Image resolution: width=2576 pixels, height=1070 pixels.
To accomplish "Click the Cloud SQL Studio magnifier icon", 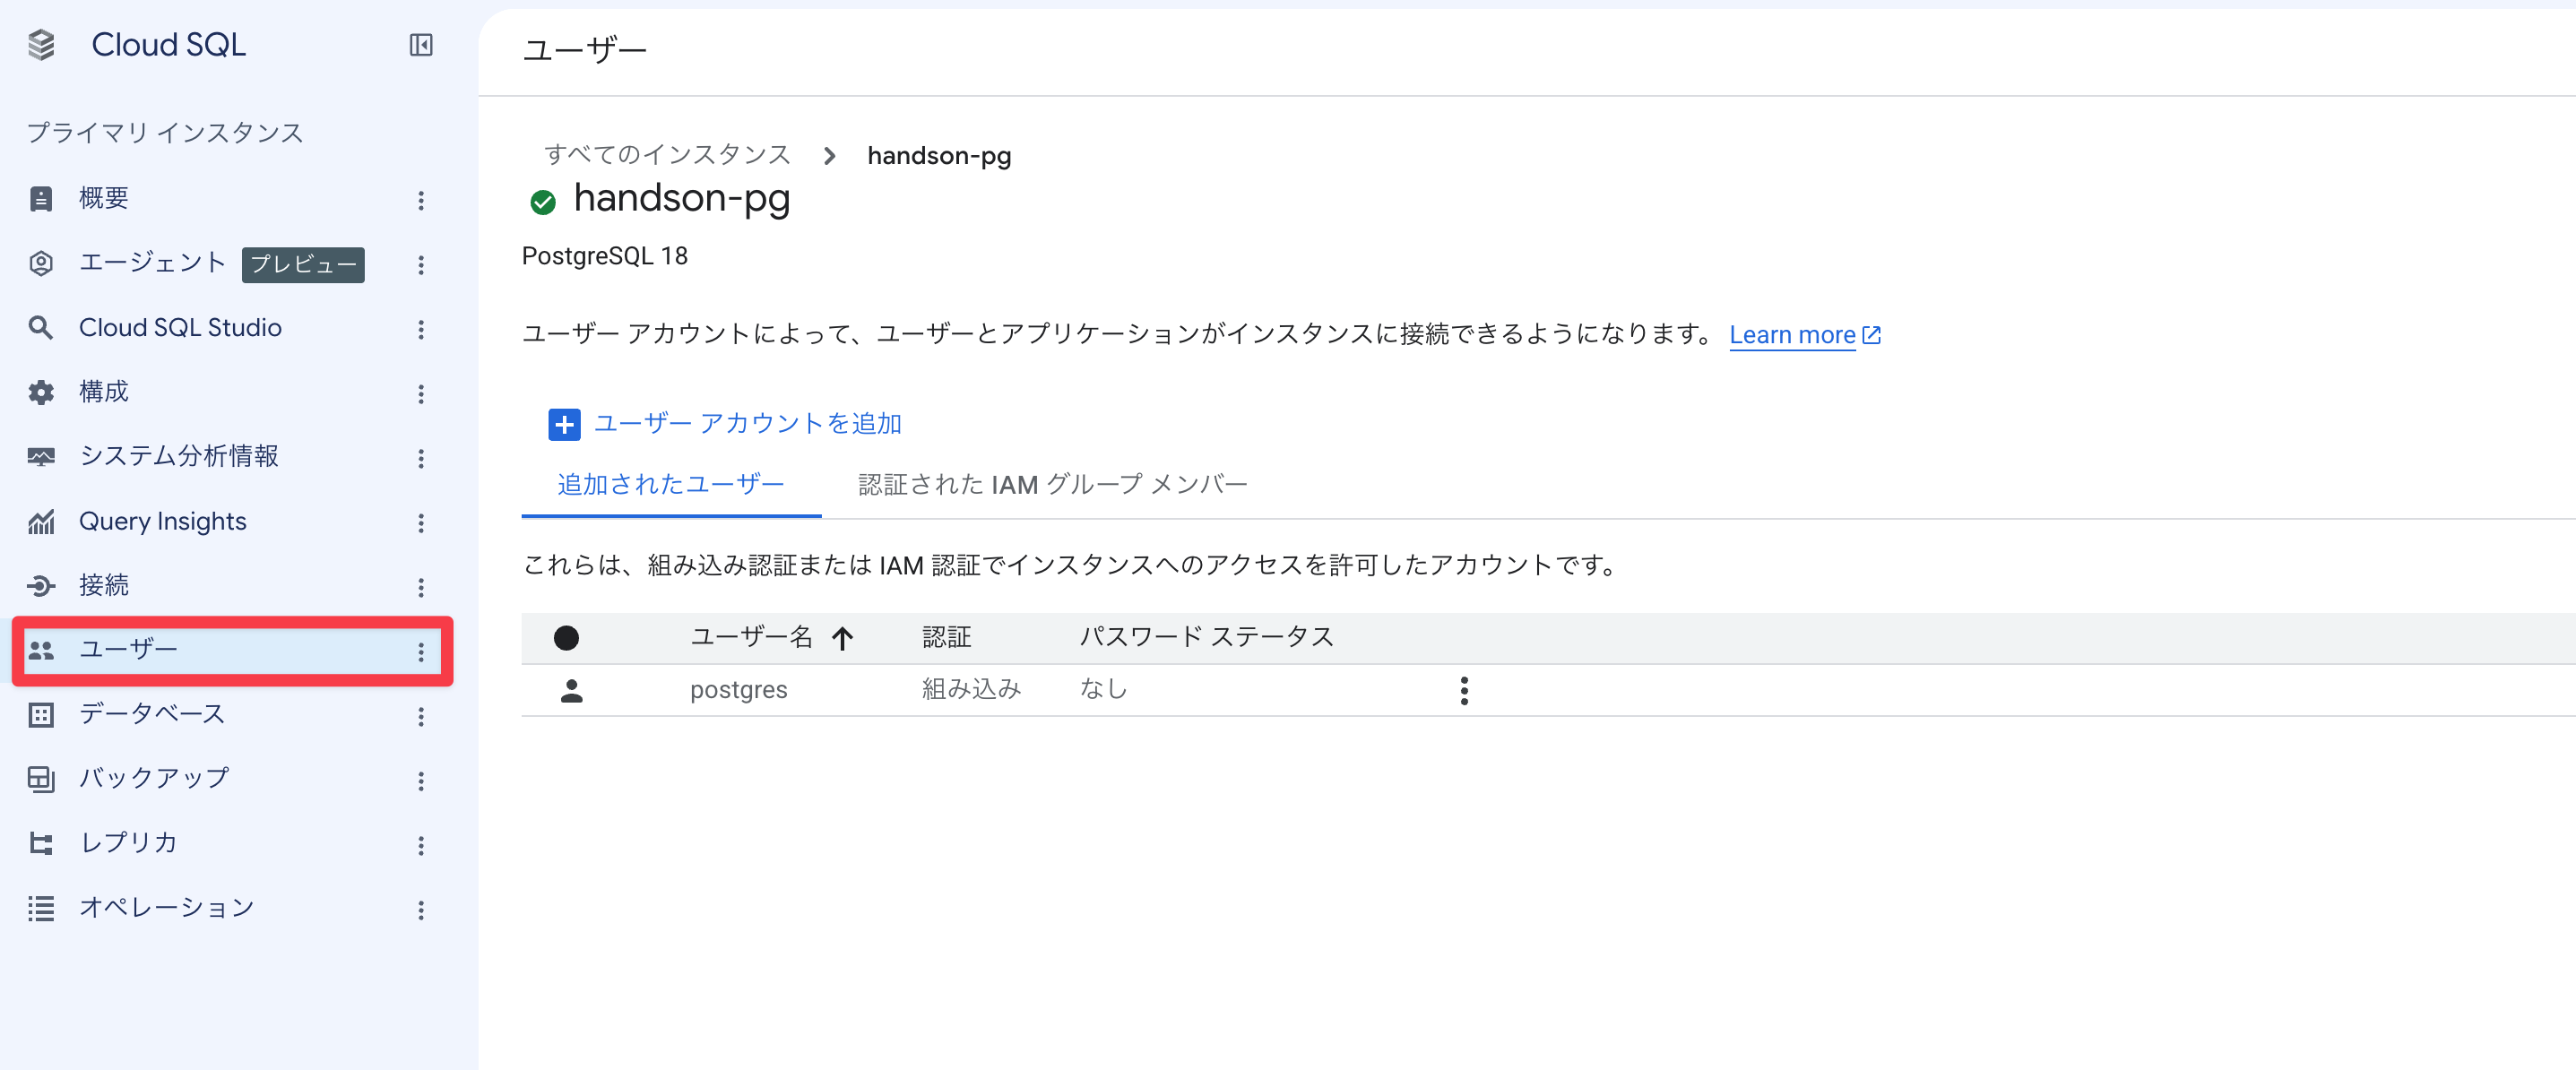I will pos(41,328).
